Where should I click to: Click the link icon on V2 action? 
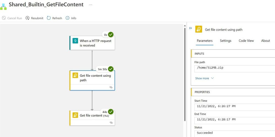tap(111, 122)
